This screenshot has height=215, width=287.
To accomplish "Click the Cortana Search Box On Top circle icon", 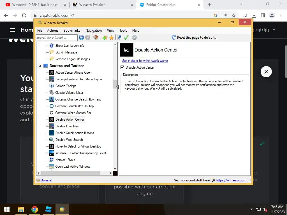I will coord(52,106).
